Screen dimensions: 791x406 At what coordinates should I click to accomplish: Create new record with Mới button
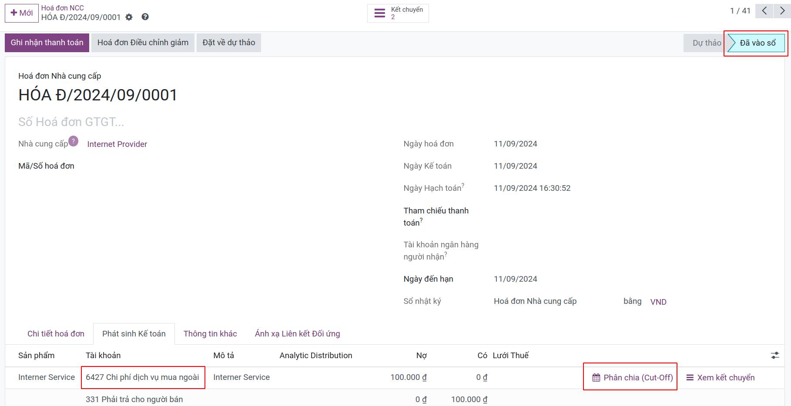pos(22,13)
